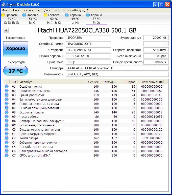Click the previous disk arrow icon
The image size is (172, 195).
click(6, 30)
